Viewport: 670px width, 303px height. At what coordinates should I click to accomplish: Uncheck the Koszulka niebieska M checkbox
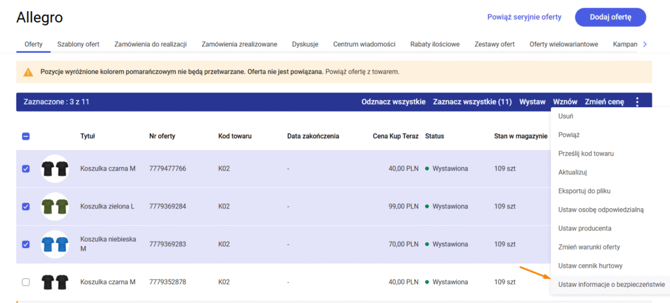26,244
